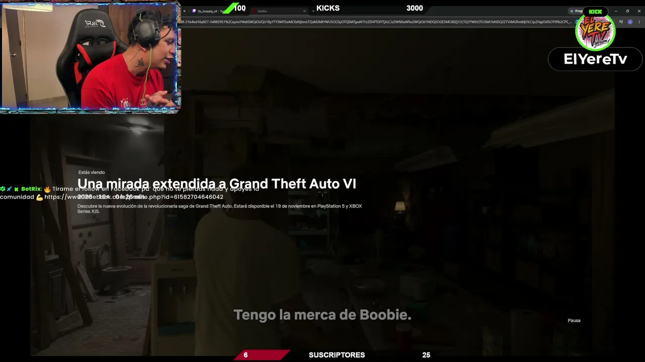Click the KICKS goal label

[328, 8]
